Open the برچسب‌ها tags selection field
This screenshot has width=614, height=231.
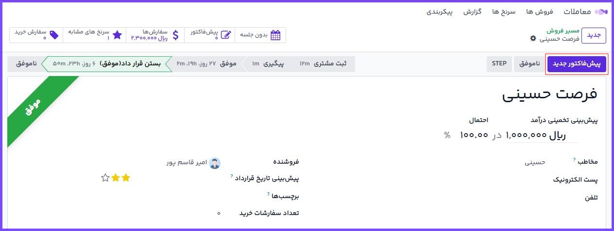click(194, 196)
